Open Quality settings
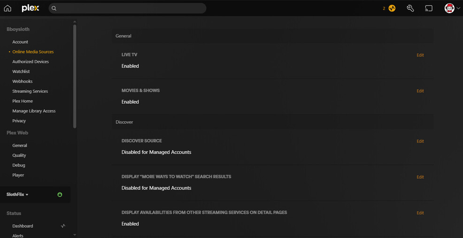This screenshot has height=238, width=463. pyautogui.click(x=19, y=155)
